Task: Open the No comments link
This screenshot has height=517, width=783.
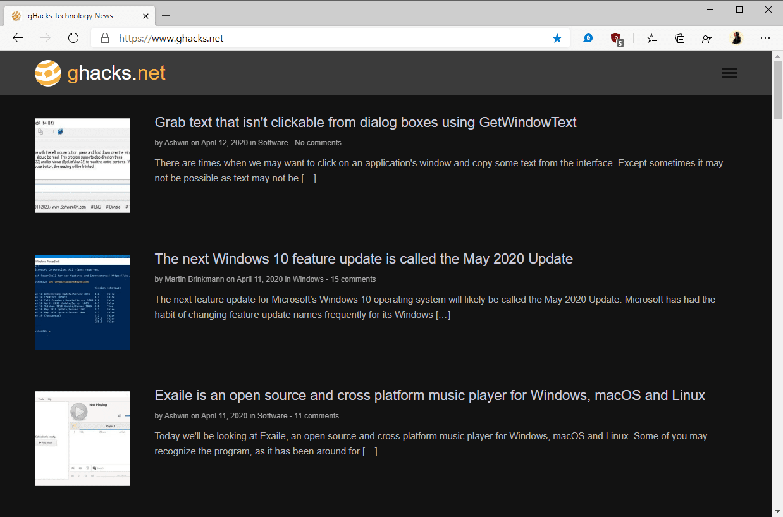Action: point(318,143)
